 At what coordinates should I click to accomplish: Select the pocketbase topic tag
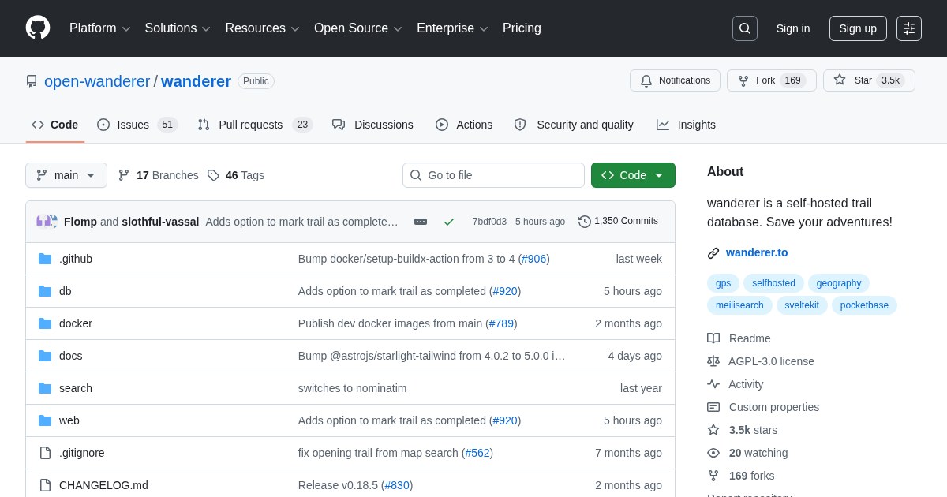(x=864, y=305)
